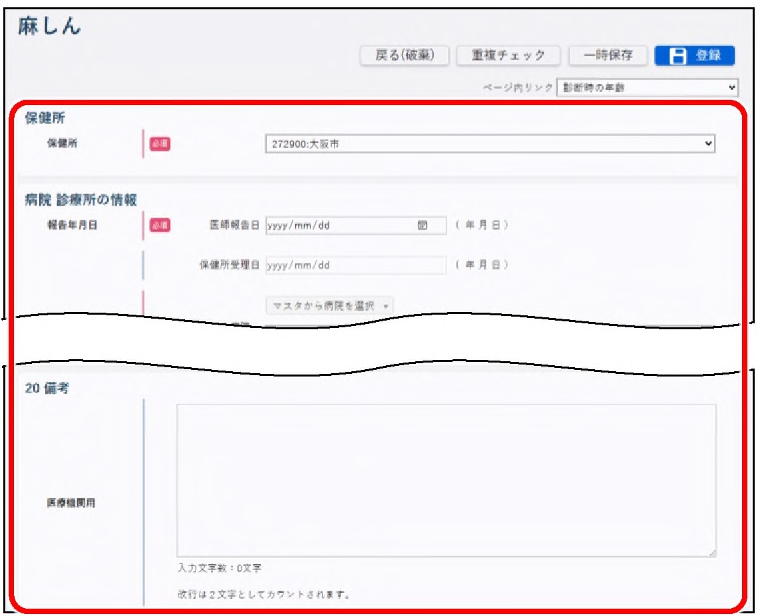Click the 必須 badge beside 報告年月日

click(160, 226)
